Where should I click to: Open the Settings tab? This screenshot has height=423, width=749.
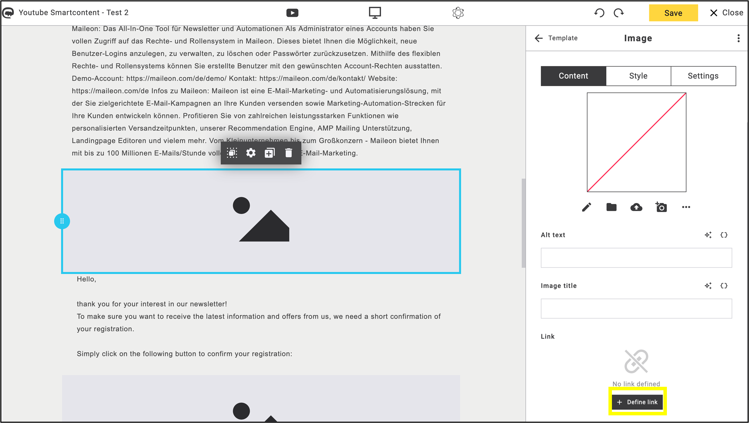(x=703, y=76)
